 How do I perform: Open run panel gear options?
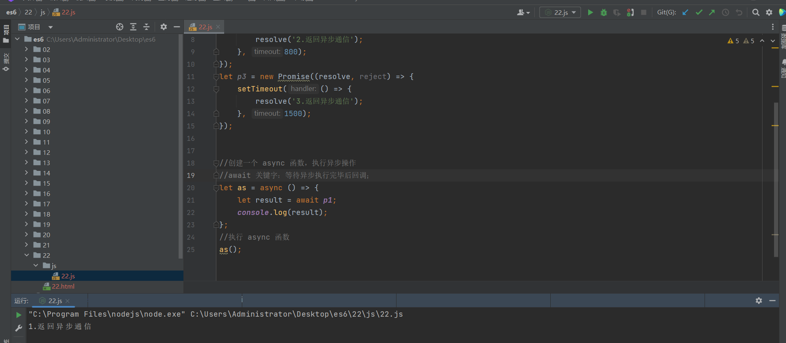click(759, 301)
